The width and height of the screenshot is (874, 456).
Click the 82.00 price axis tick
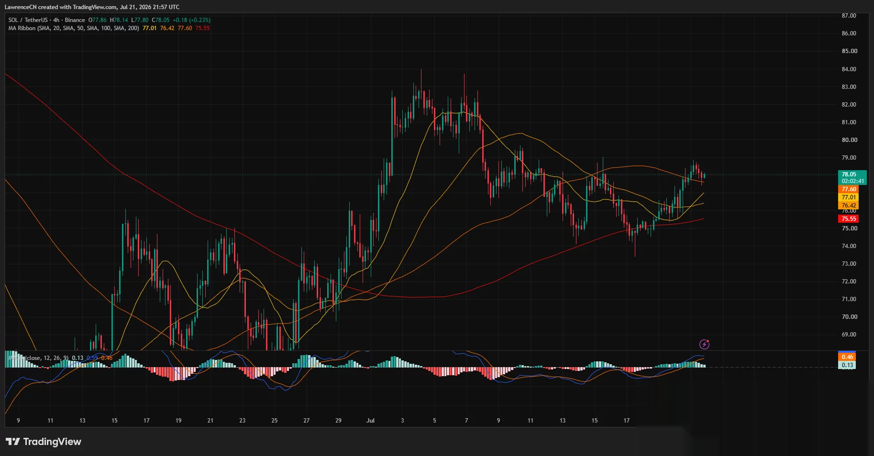849,105
